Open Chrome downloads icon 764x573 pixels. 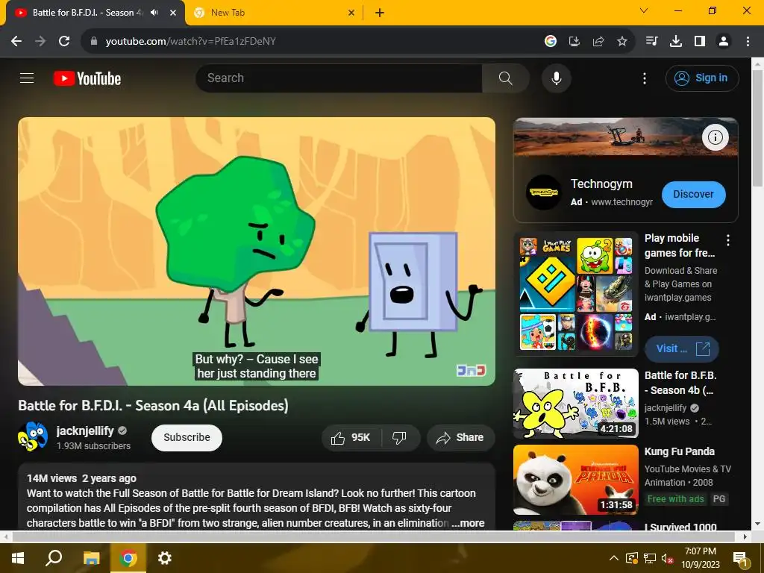point(675,42)
